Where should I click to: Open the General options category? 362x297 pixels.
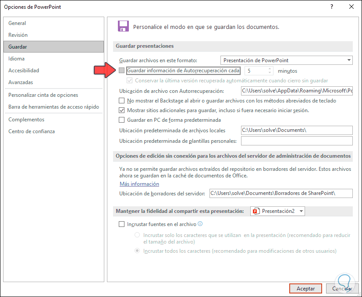point(54,23)
